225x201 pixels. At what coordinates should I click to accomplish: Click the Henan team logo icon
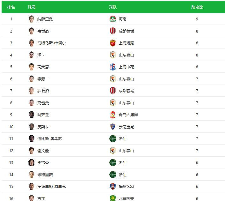tap(112, 19)
